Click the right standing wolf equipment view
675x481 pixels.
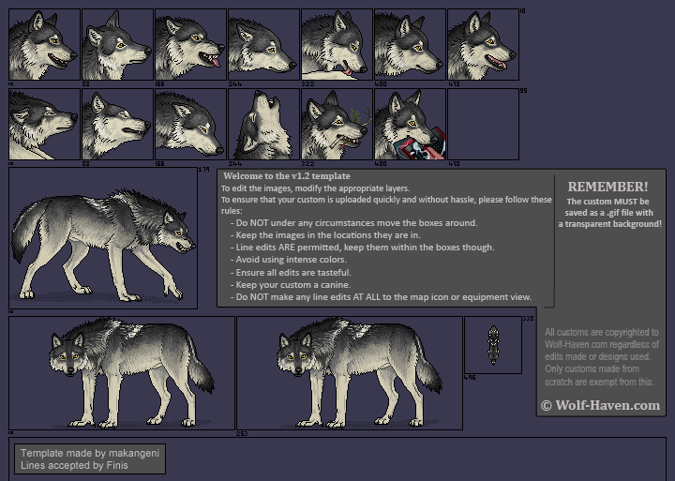click(x=350, y=373)
